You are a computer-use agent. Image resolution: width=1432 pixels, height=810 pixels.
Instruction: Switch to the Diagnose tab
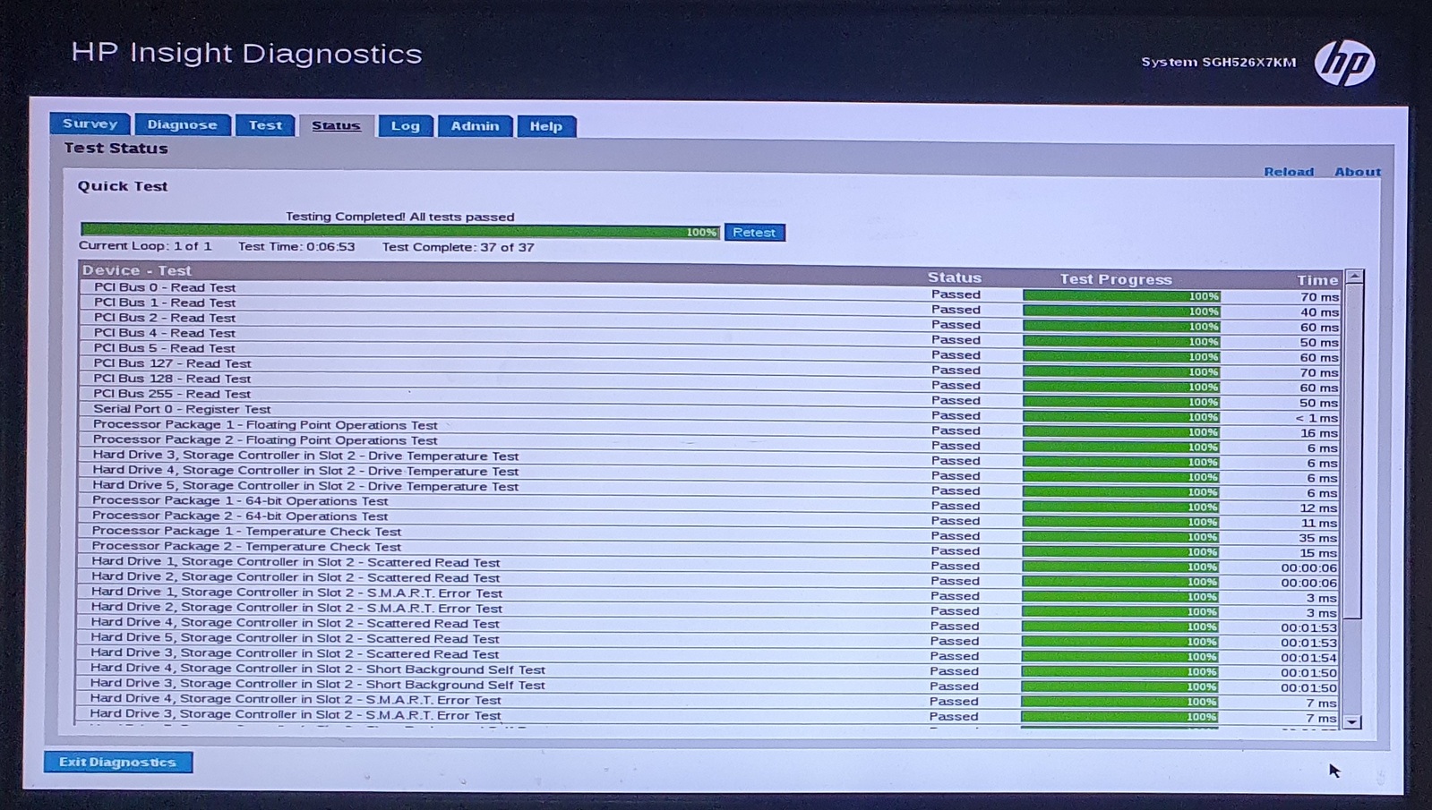click(x=182, y=124)
